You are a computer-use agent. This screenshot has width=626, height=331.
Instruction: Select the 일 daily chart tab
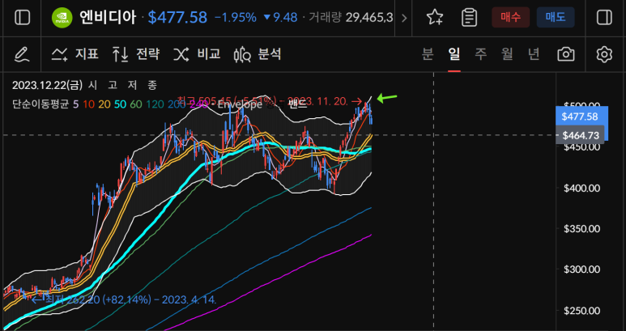coord(454,54)
